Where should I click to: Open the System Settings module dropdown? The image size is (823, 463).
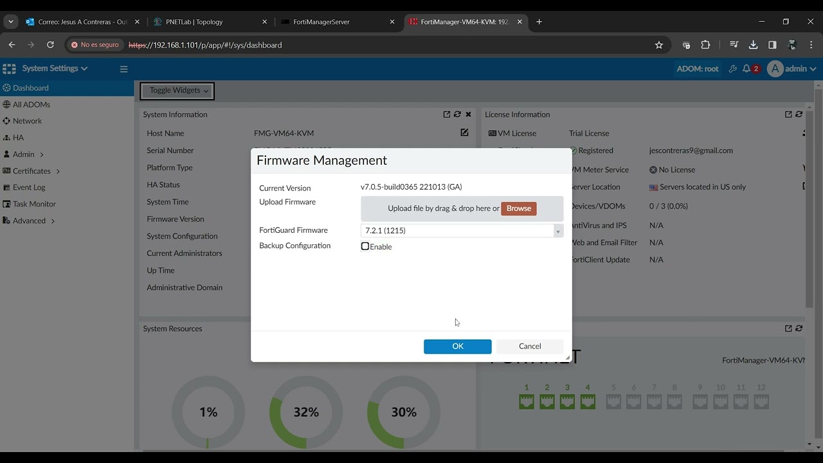(x=55, y=68)
